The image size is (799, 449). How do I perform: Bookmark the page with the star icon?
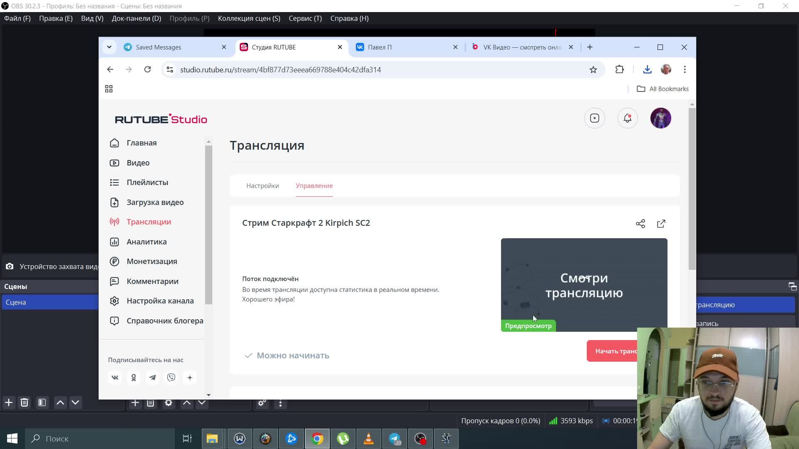(593, 69)
